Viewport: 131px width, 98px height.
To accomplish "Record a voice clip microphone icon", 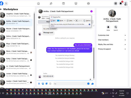I will click(39, 84).
